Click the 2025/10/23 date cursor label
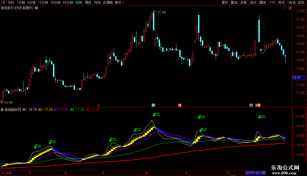This screenshot has width=307, height=176. (x=255, y=173)
